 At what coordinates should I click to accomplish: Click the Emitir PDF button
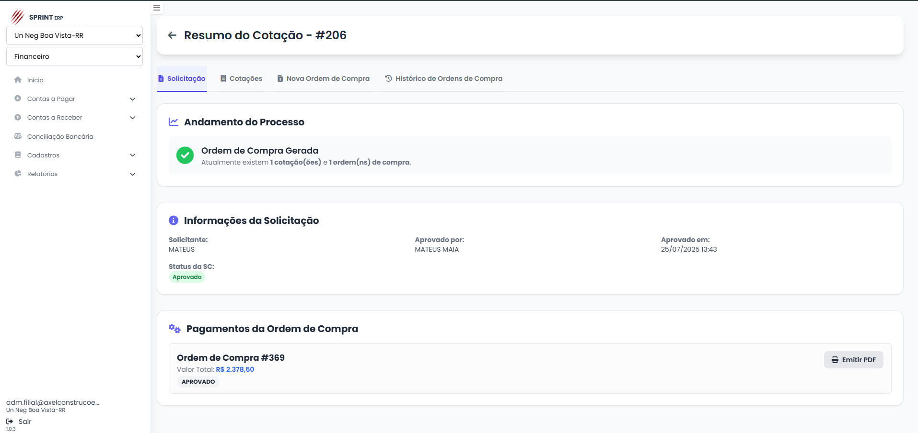[853, 360]
